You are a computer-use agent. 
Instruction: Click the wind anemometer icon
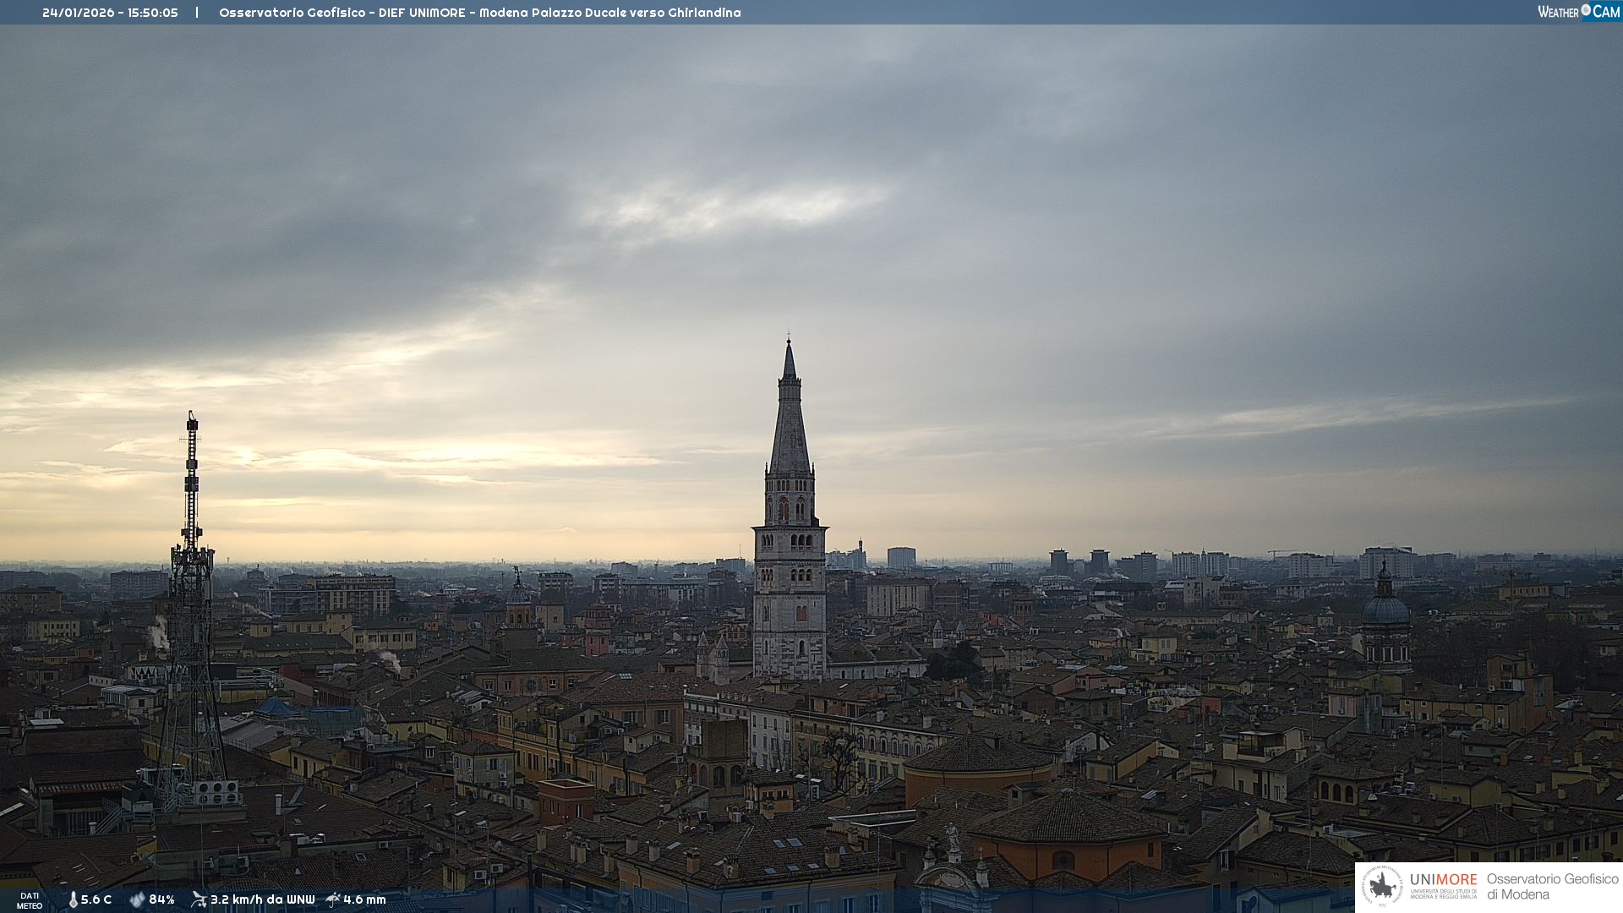point(199,899)
